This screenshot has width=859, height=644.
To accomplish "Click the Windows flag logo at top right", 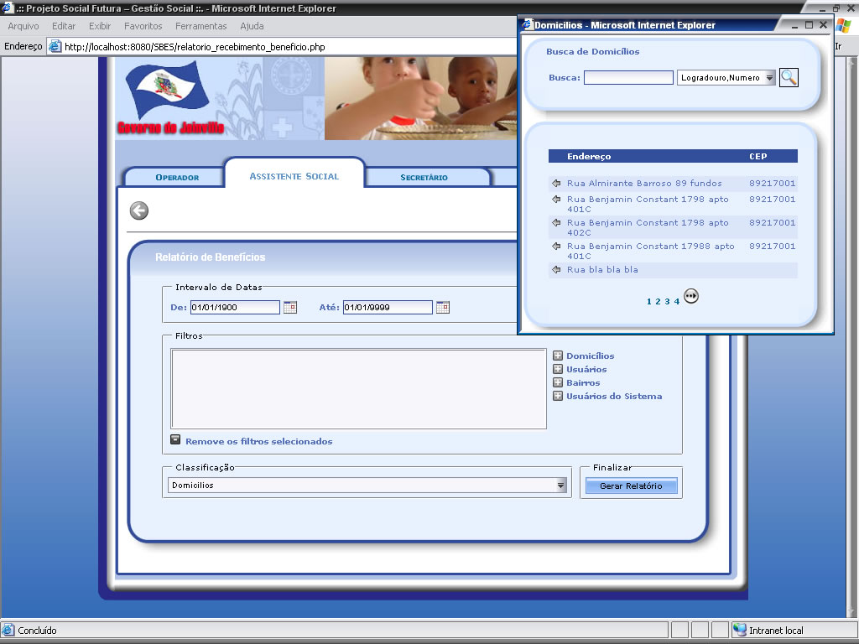I will [844, 26].
